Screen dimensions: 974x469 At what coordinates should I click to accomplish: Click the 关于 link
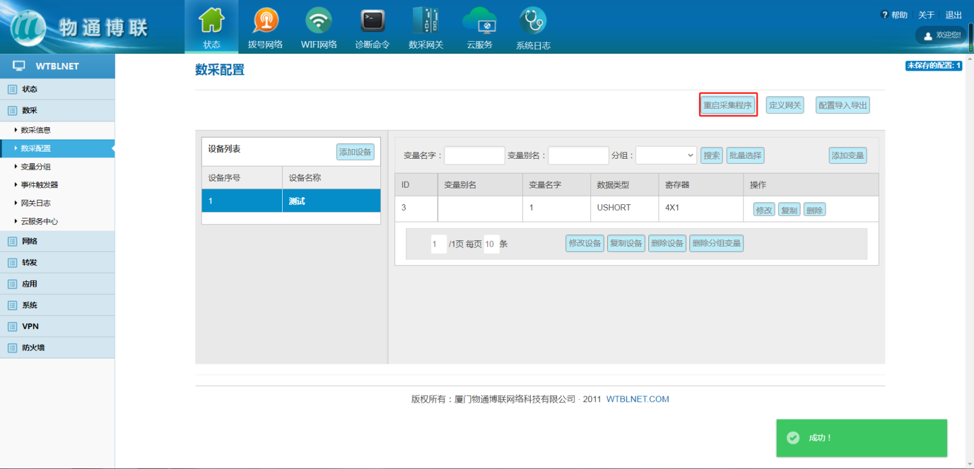[926, 15]
